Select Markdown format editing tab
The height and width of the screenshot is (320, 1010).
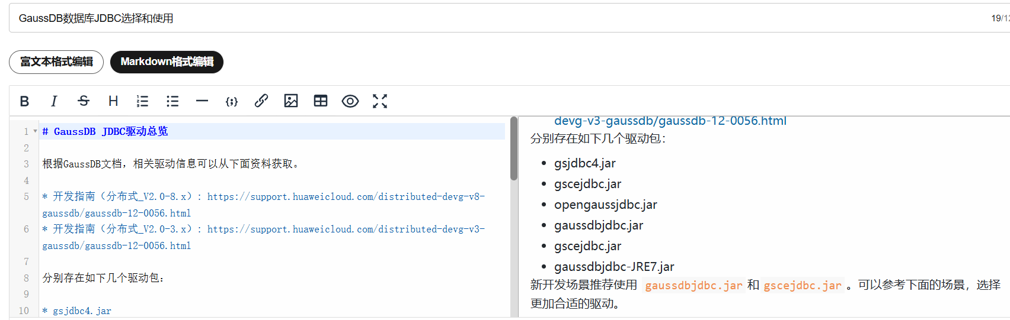pos(167,62)
